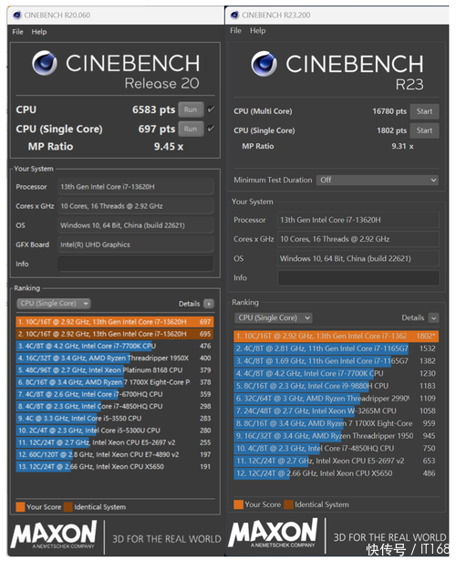Select R23 ranking row Xeon X5650 486

[337, 473]
